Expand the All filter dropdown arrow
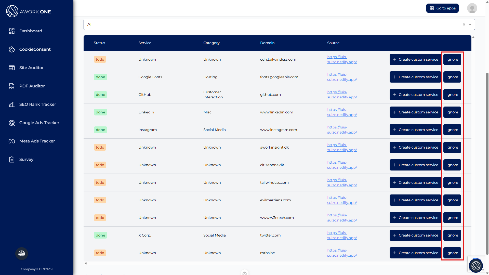The image size is (489, 275). 470,25
